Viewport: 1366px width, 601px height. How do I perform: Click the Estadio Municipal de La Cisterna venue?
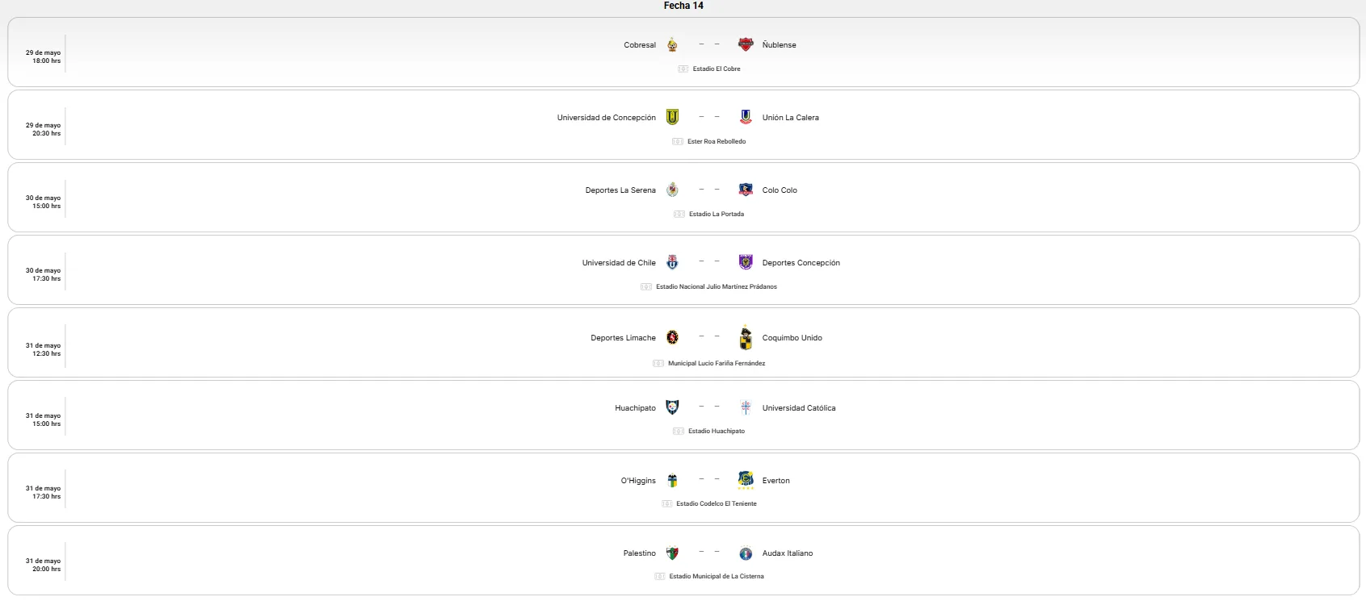[716, 577]
